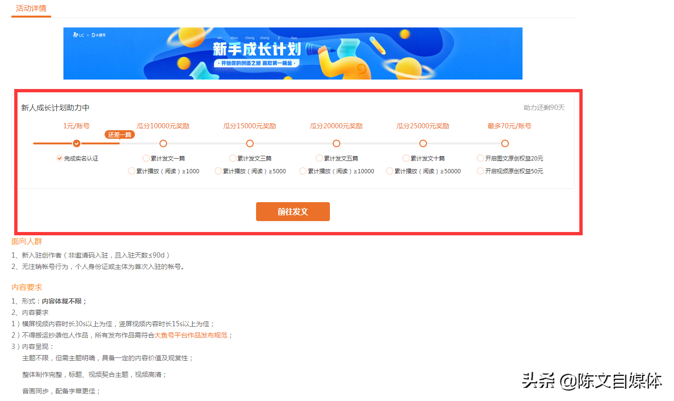Click the 最多70元/账号 milestone circle
This screenshot has width=674, height=401.
505,143
